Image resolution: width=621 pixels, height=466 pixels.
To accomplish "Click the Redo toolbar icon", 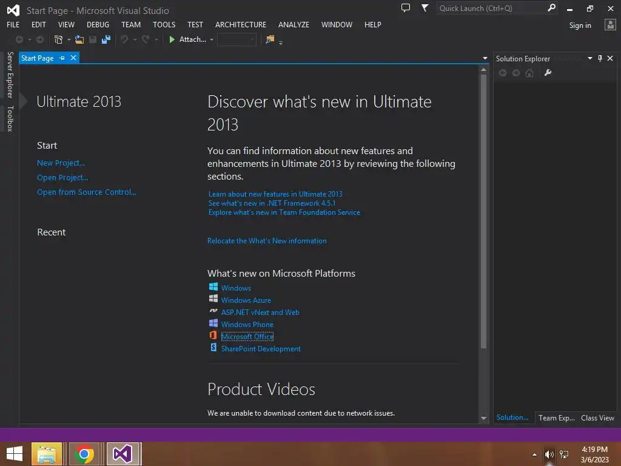I will (x=146, y=39).
